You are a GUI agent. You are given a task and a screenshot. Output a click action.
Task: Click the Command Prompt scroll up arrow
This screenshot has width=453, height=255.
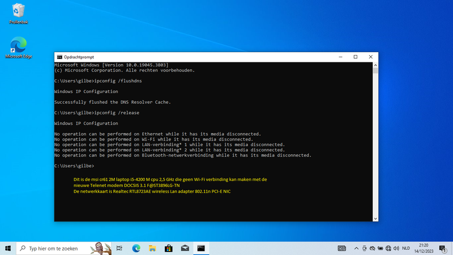375,65
